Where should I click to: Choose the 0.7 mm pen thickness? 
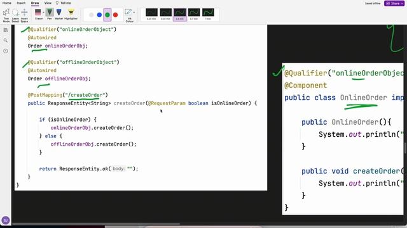click(194, 14)
